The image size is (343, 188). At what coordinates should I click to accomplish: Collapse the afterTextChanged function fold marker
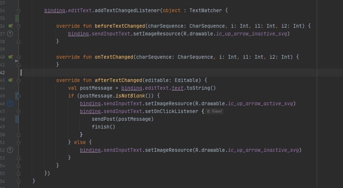19,81
